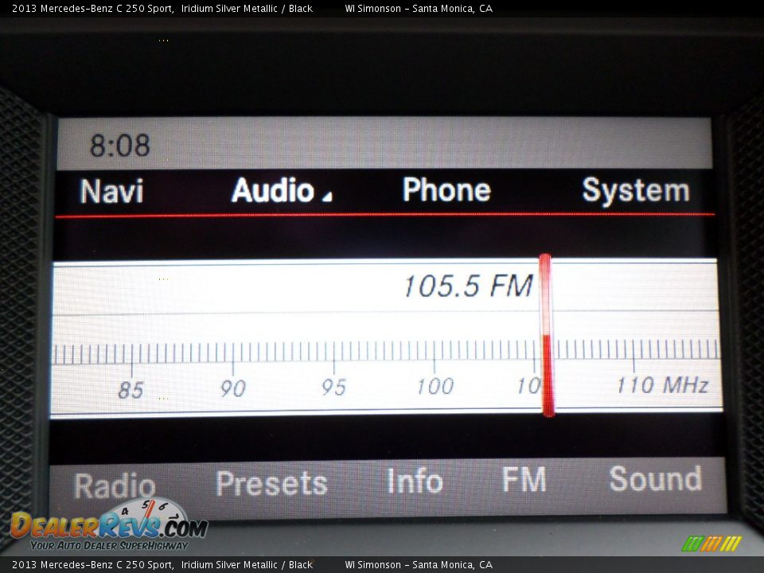Tune to the 90 mark on dial
The height and width of the screenshot is (573, 764).
click(x=232, y=388)
